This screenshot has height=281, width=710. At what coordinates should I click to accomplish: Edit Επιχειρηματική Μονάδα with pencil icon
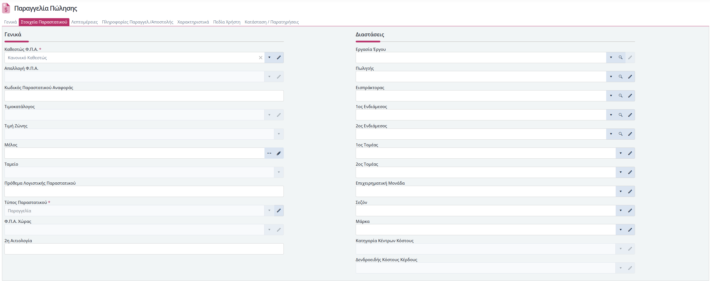coord(630,191)
